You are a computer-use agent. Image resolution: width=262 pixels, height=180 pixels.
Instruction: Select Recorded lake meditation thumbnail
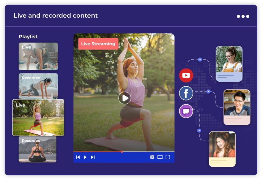pyautogui.click(x=38, y=149)
